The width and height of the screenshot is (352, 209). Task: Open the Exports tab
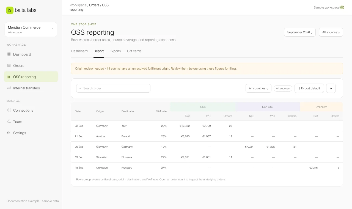tap(115, 51)
